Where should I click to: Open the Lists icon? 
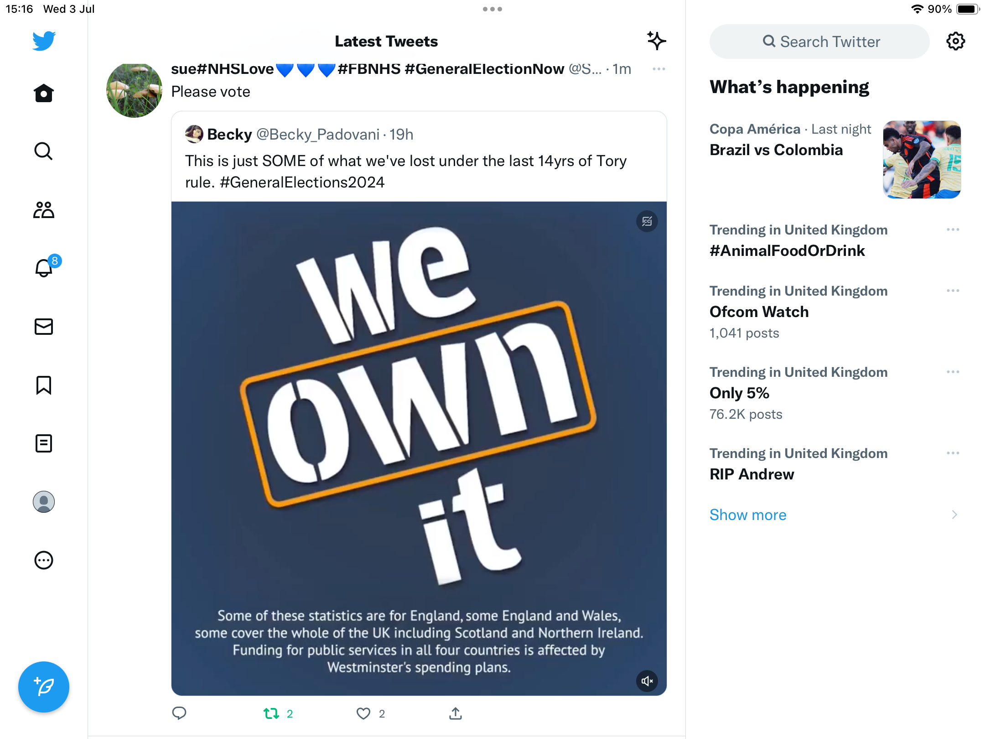point(44,443)
